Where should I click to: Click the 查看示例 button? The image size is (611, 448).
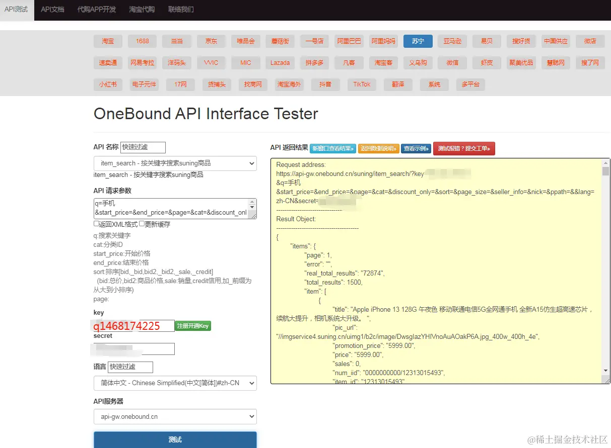[x=416, y=148]
